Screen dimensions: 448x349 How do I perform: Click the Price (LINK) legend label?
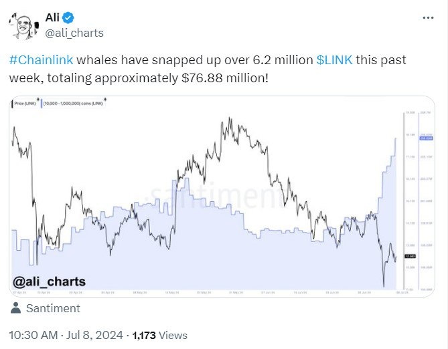26,104
